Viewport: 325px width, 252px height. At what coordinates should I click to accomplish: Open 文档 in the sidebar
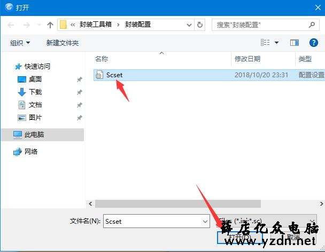tap(35, 105)
